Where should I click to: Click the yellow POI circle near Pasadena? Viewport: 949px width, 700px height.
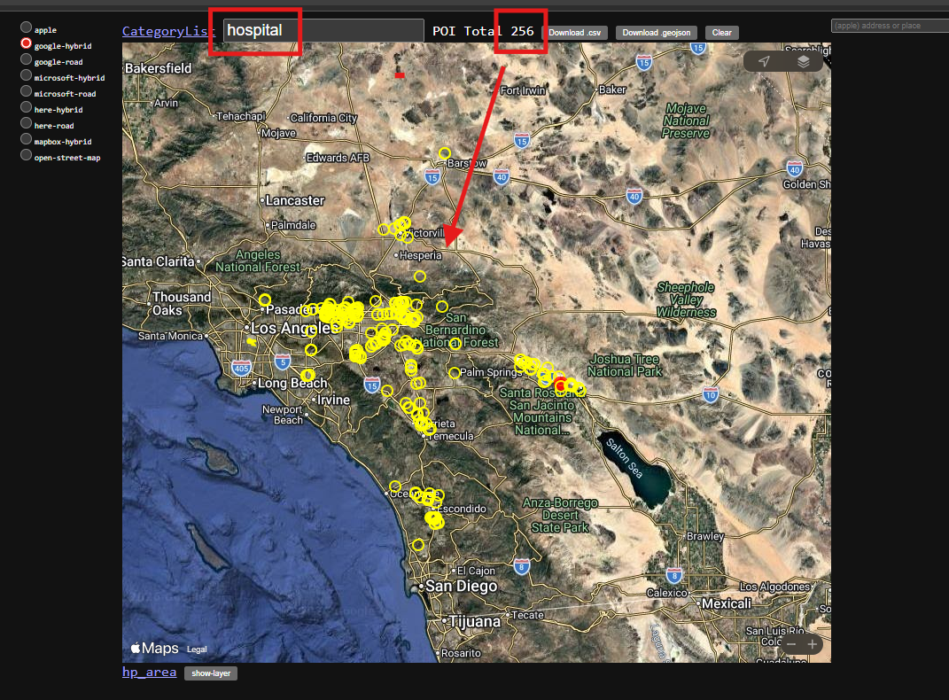coord(265,300)
